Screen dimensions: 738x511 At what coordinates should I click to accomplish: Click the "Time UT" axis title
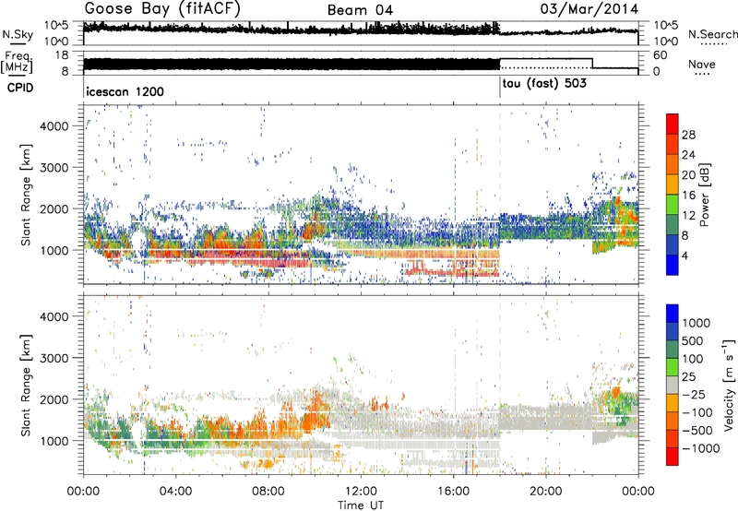coord(361,505)
